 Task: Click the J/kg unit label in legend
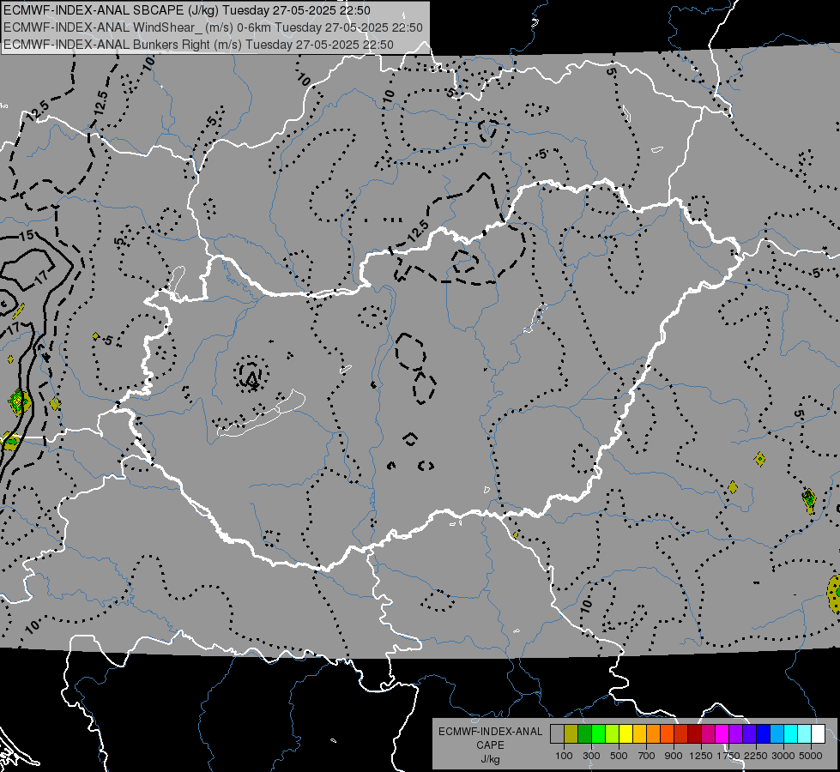click(x=490, y=759)
